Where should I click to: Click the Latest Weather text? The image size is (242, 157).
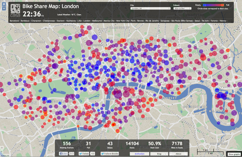tap(70, 15)
